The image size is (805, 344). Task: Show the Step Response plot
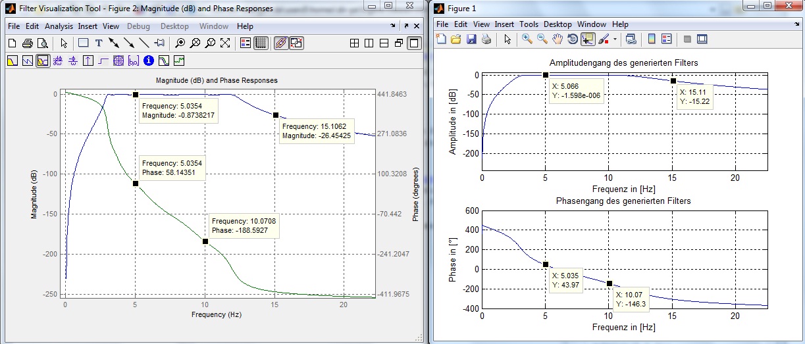tap(103, 61)
